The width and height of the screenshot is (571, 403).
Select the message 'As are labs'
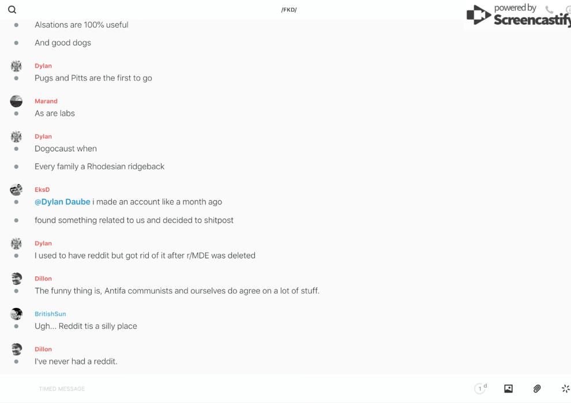coord(55,113)
